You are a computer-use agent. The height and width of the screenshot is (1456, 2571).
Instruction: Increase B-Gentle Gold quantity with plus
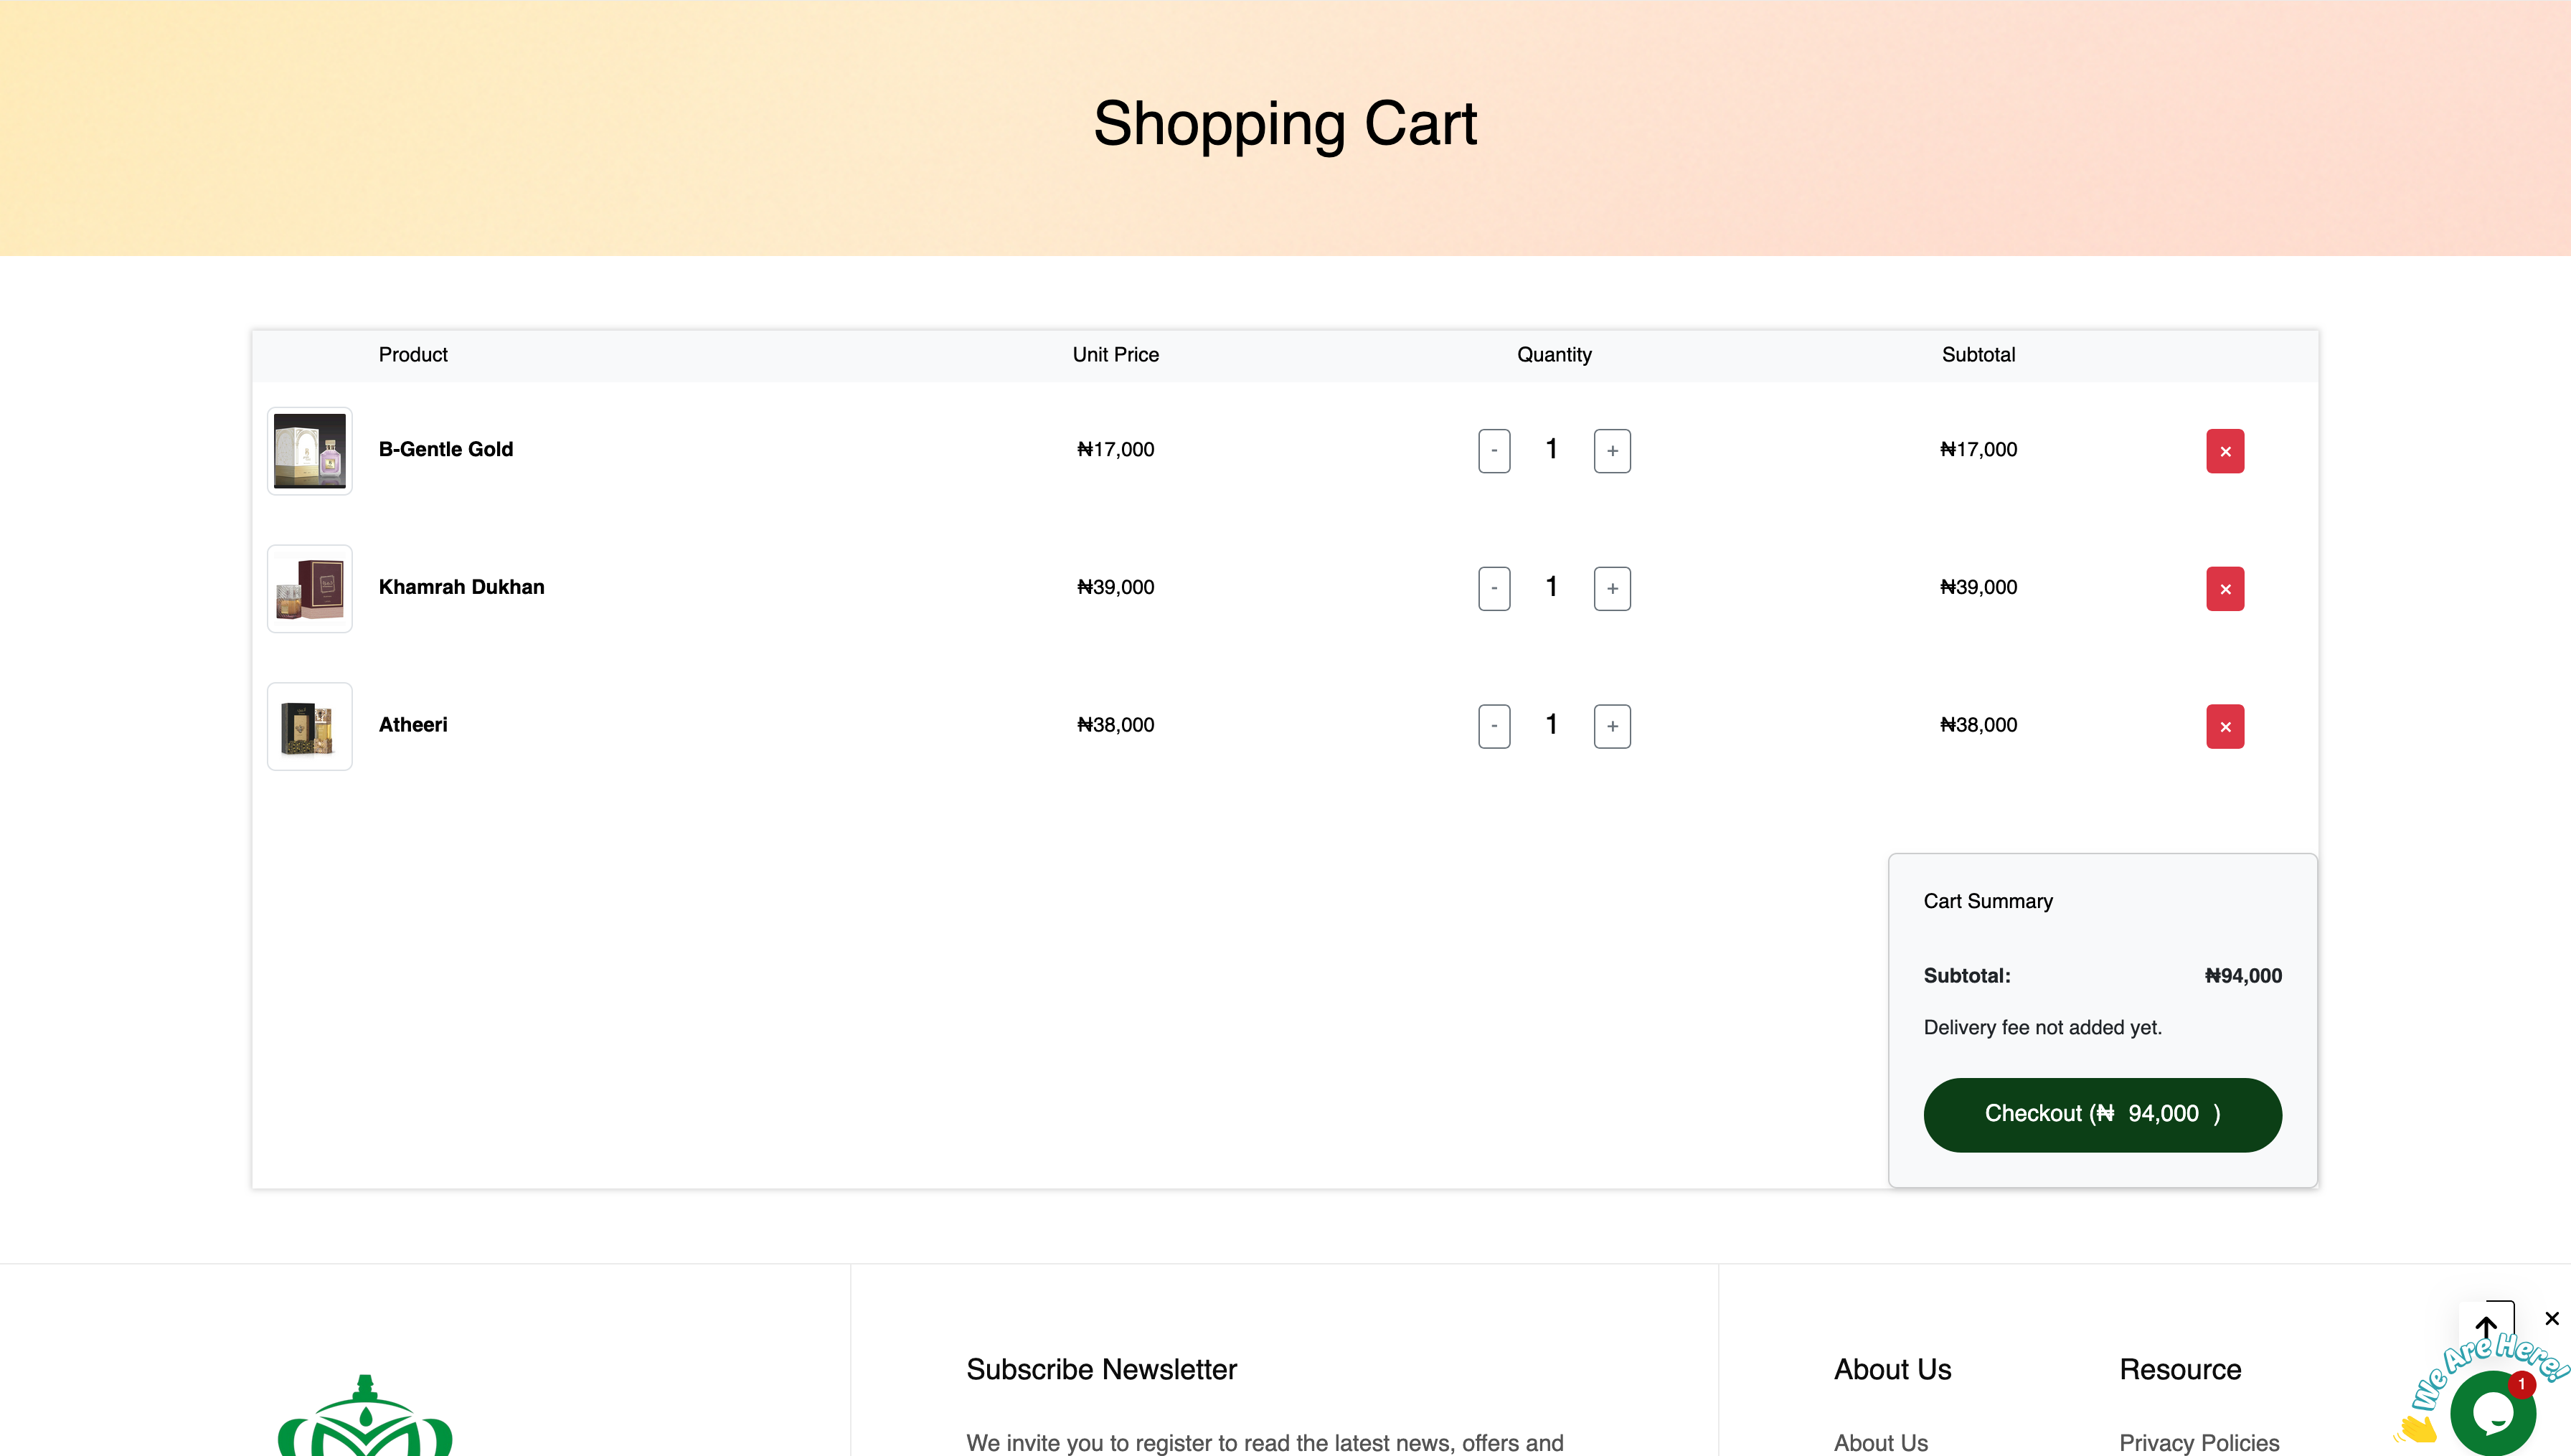(1611, 451)
